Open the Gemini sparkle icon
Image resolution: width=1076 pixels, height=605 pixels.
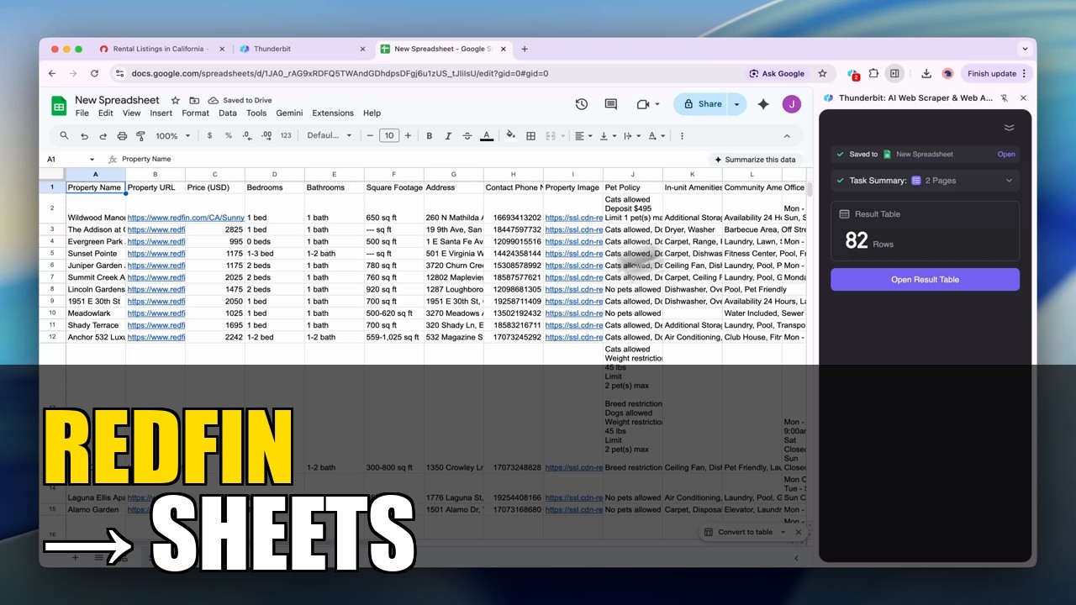click(763, 104)
